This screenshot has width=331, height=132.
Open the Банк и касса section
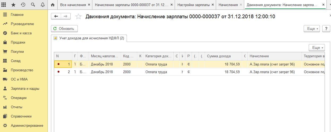pos(21,33)
